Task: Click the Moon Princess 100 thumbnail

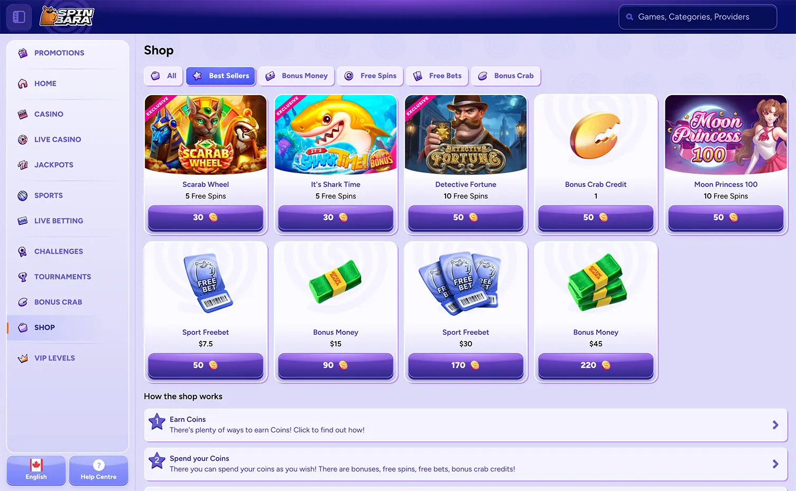Action: (726, 135)
